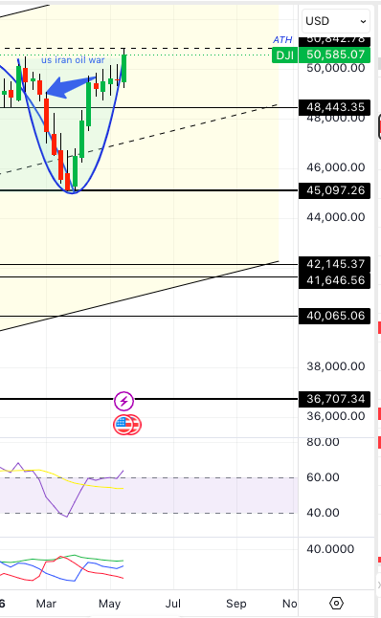Click the 44,000.00 price scale value
The height and width of the screenshot is (618, 381).
(x=336, y=217)
